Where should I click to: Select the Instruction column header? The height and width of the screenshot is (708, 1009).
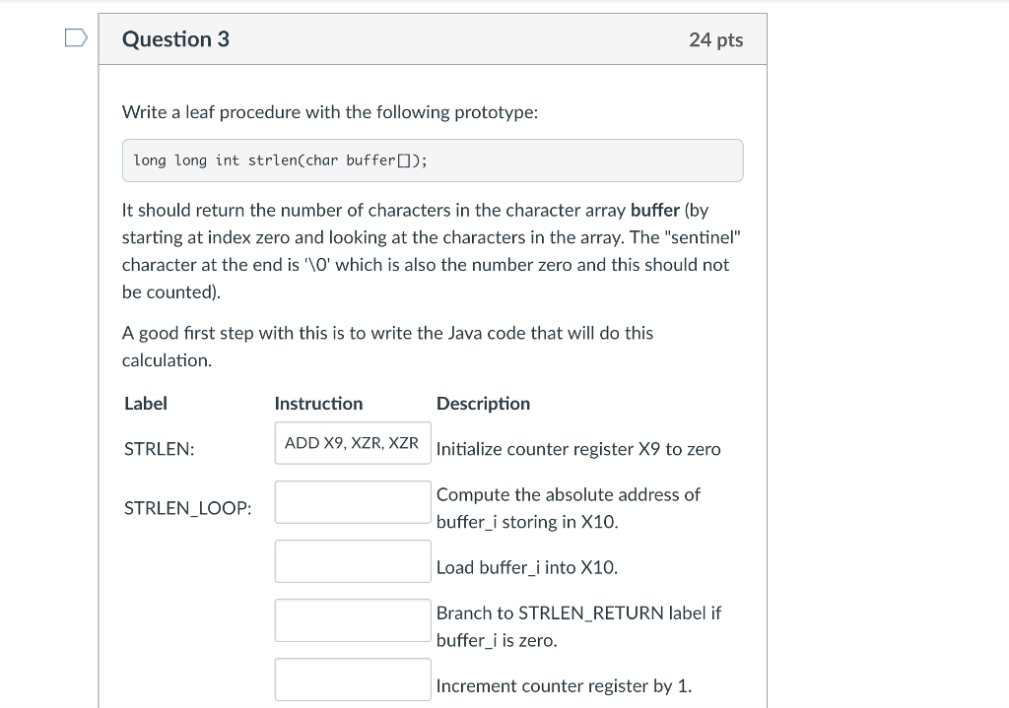[x=318, y=403]
